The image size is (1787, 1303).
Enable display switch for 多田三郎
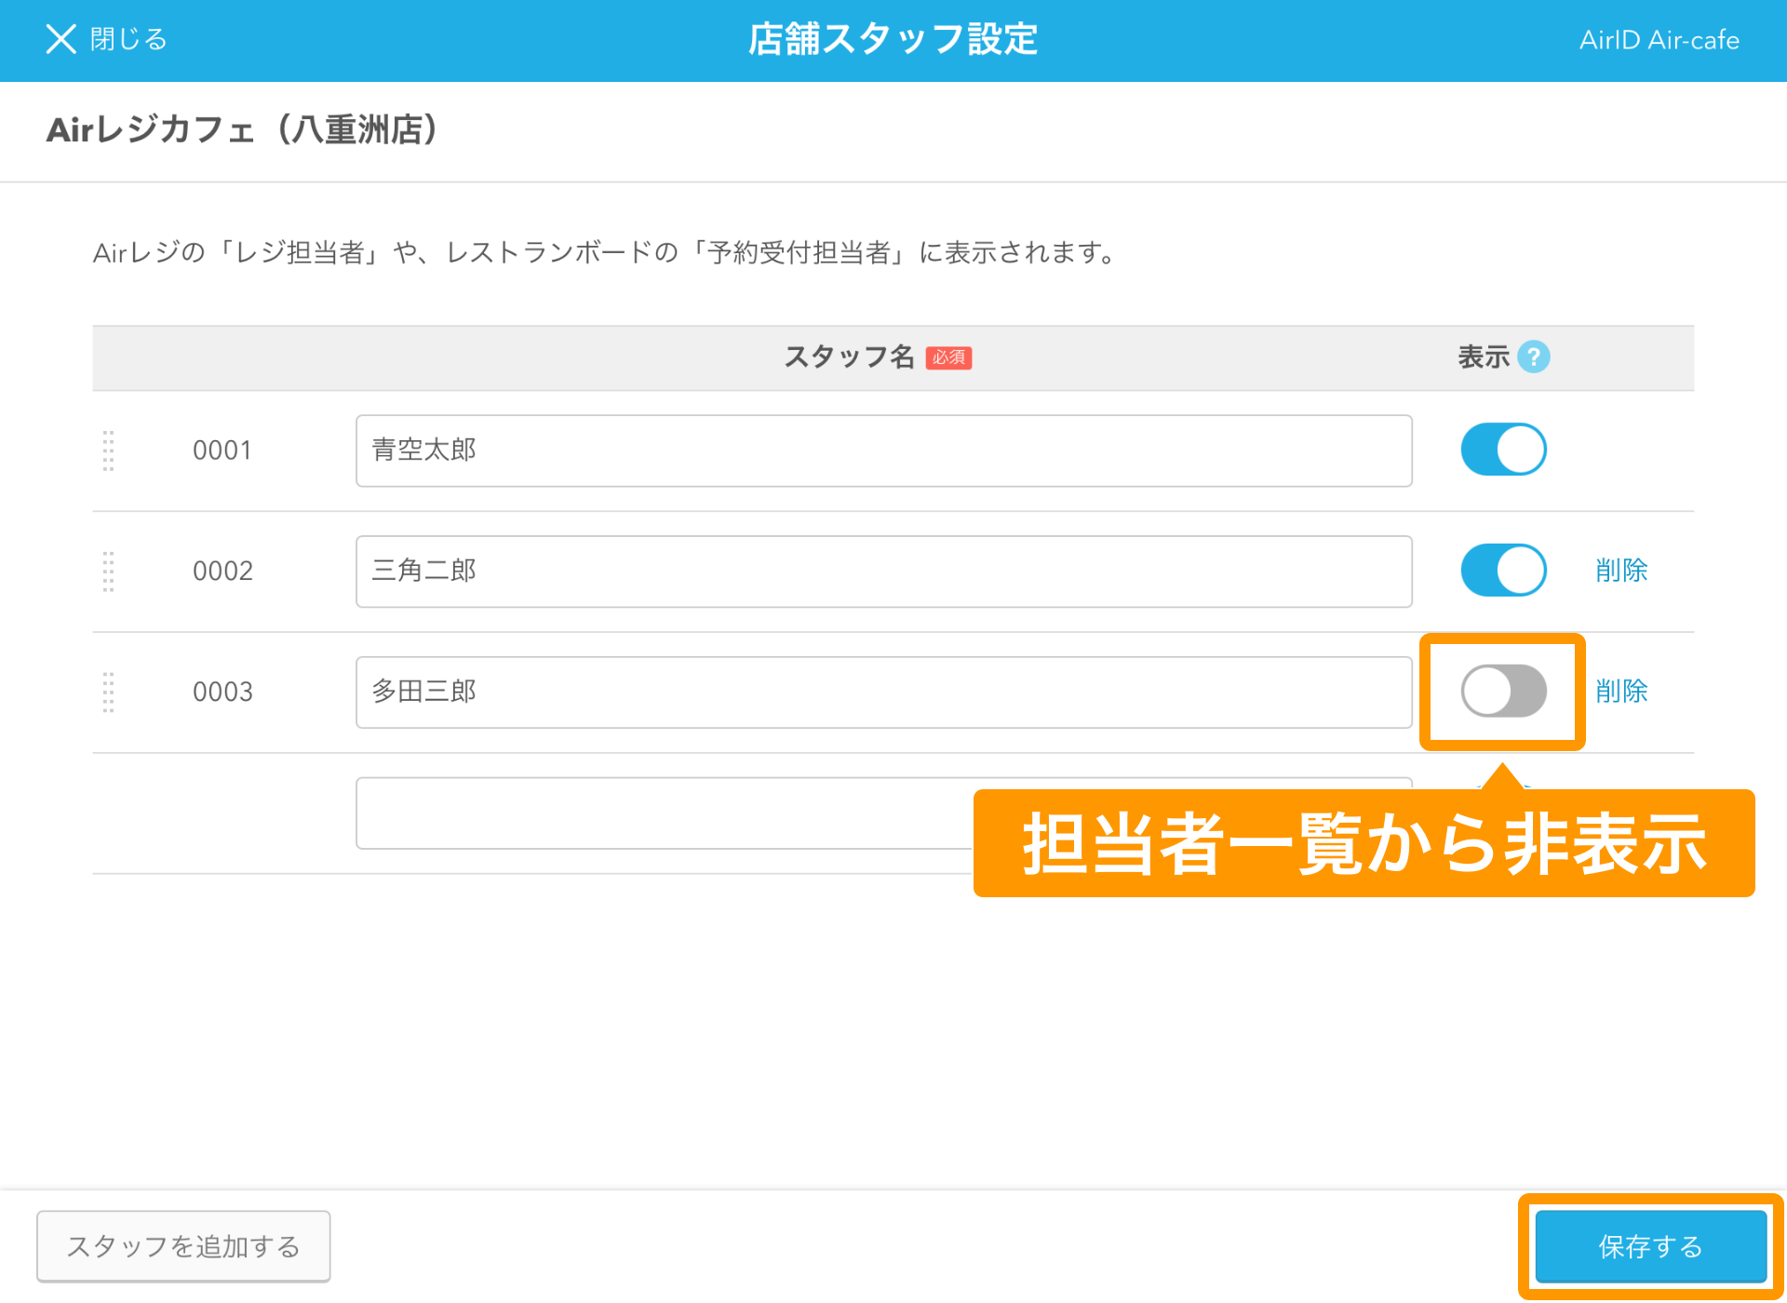click(x=1503, y=691)
